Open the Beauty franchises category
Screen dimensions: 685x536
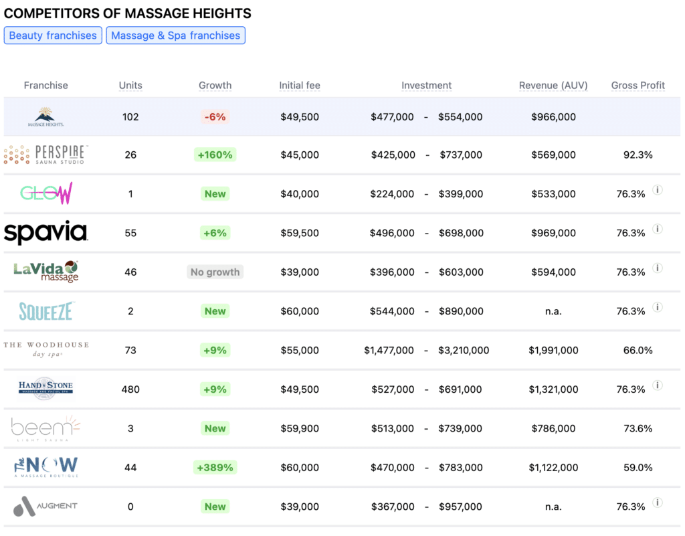tap(53, 35)
